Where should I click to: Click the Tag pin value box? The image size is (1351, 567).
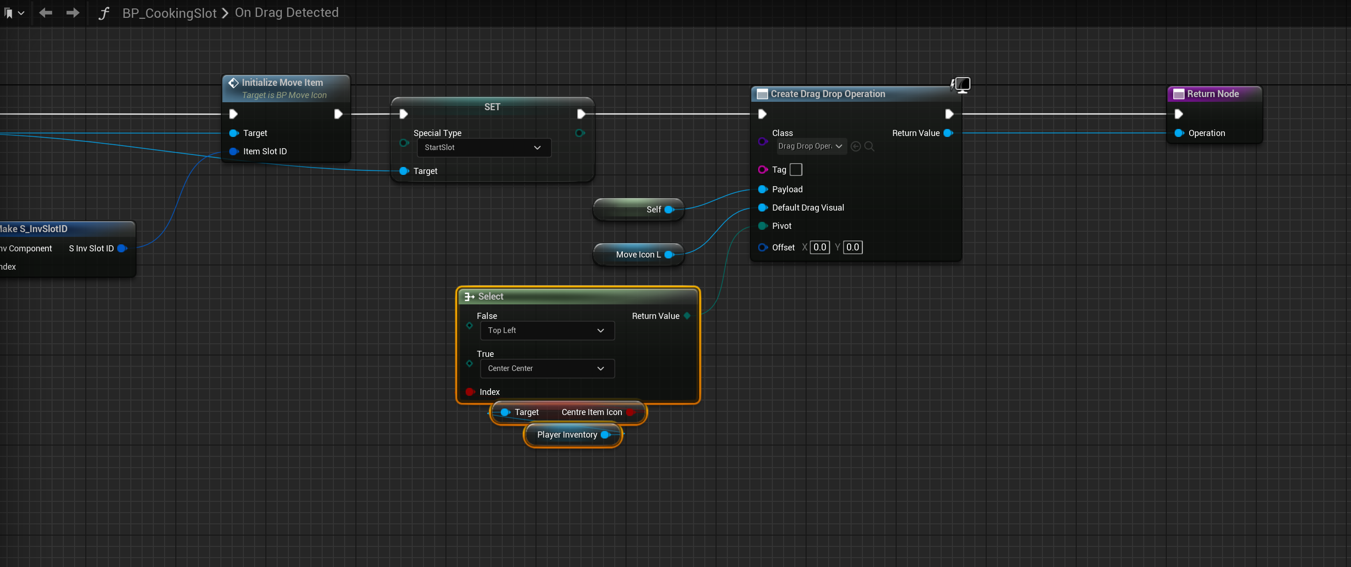pyautogui.click(x=796, y=169)
